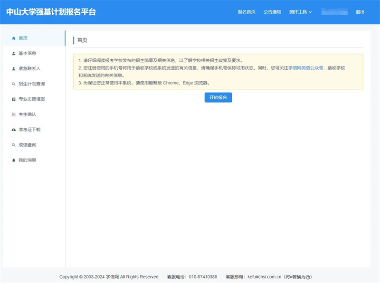Open the 学信网微信公众号 link
Image resolution: width=380 pixels, height=283 pixels.
coord(305,68)
